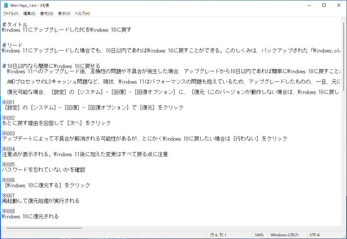Click the line もとに戻す理由を回答して [次へ] をクリック

pos(56,123)
